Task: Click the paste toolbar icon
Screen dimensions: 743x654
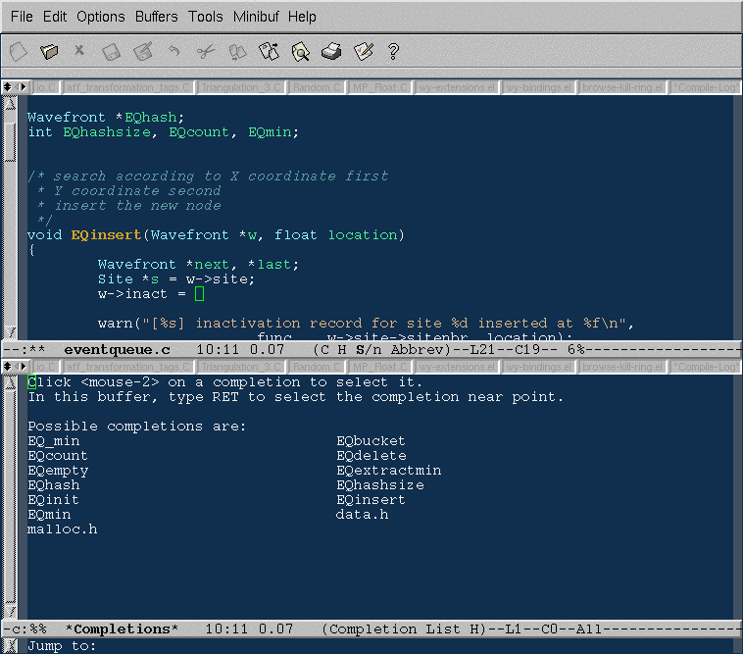Action: point(269,51)
